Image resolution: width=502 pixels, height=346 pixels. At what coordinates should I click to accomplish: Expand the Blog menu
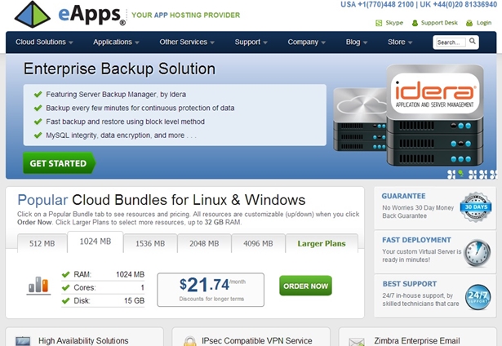point(357,42)
